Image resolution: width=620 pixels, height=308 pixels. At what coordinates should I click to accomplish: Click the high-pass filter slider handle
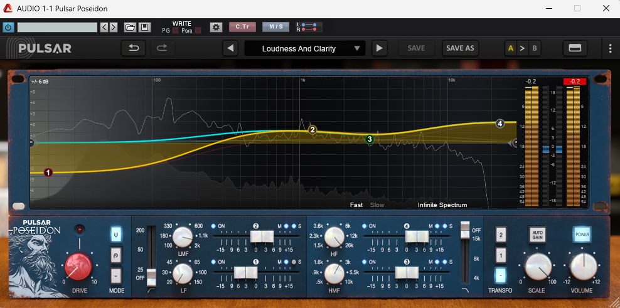(151, 277)
